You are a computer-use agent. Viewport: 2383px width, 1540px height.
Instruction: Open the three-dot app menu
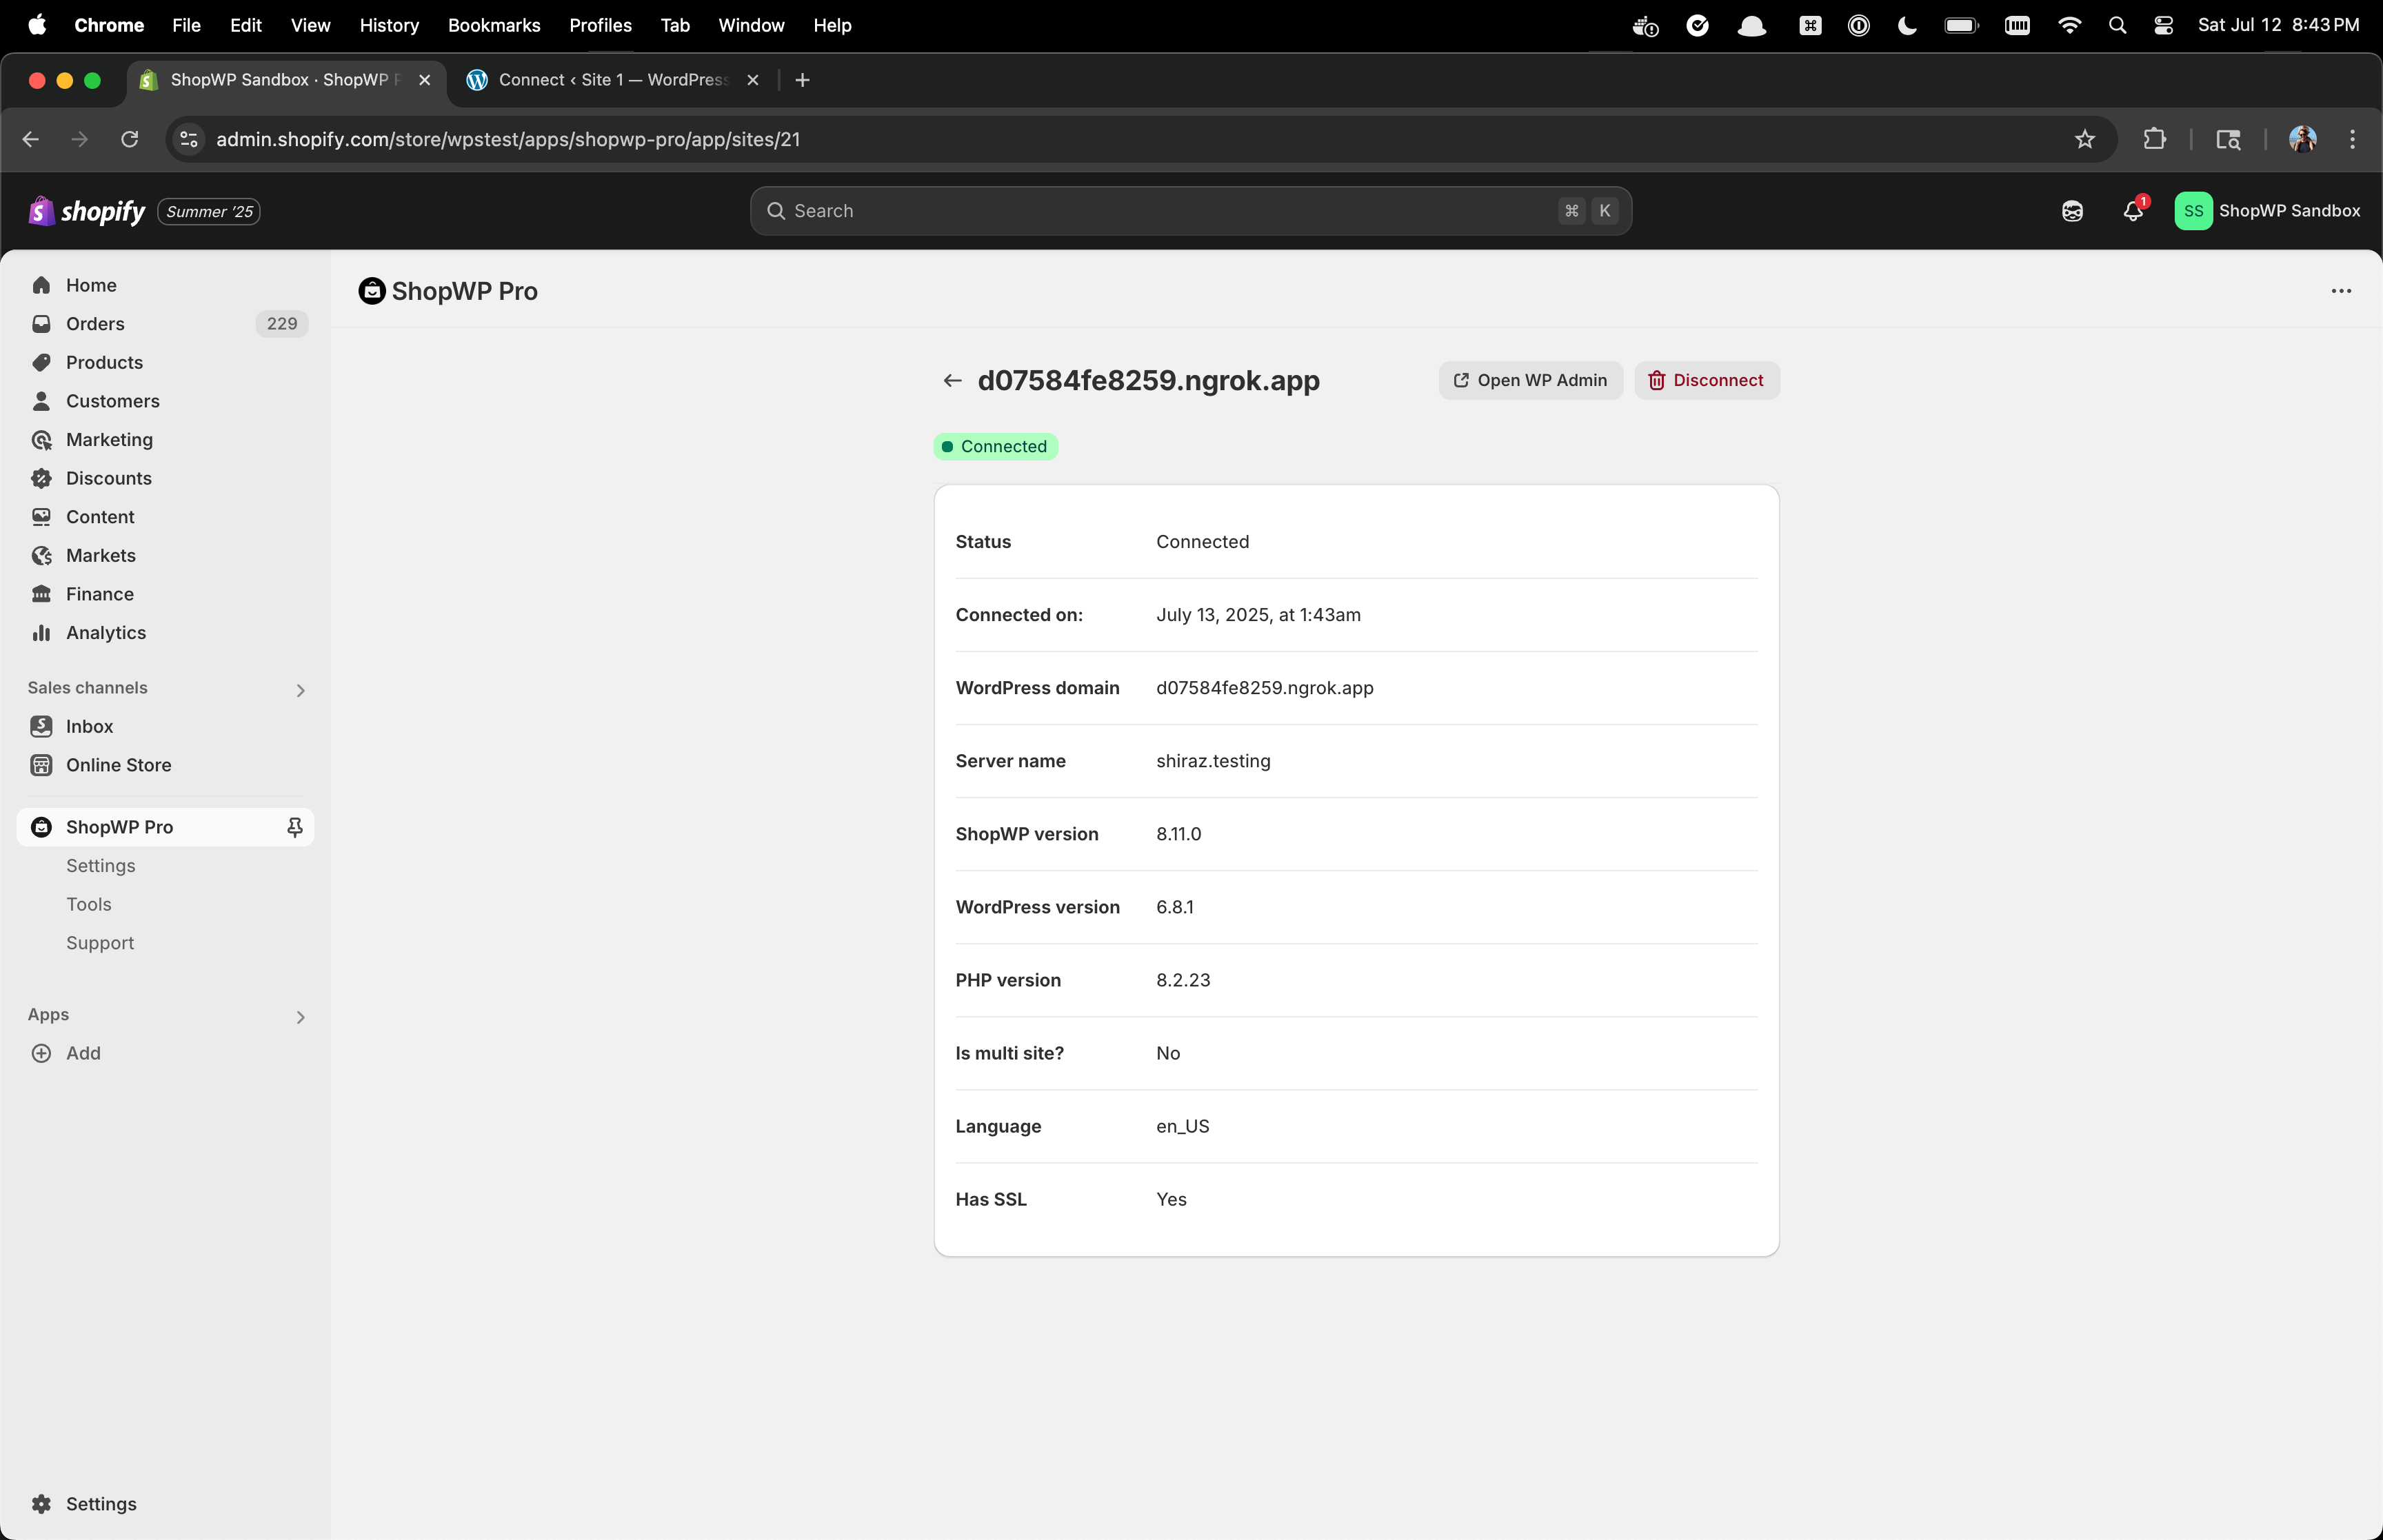2341,291
